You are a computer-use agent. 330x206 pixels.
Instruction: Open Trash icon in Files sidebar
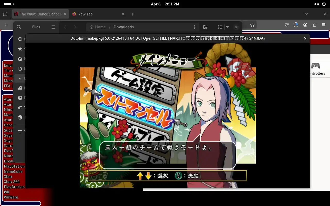pyautogui.click(x=20, y=117)
